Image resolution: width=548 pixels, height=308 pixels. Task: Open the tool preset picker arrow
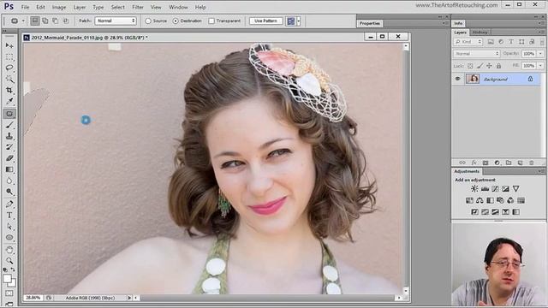[23, 21]
